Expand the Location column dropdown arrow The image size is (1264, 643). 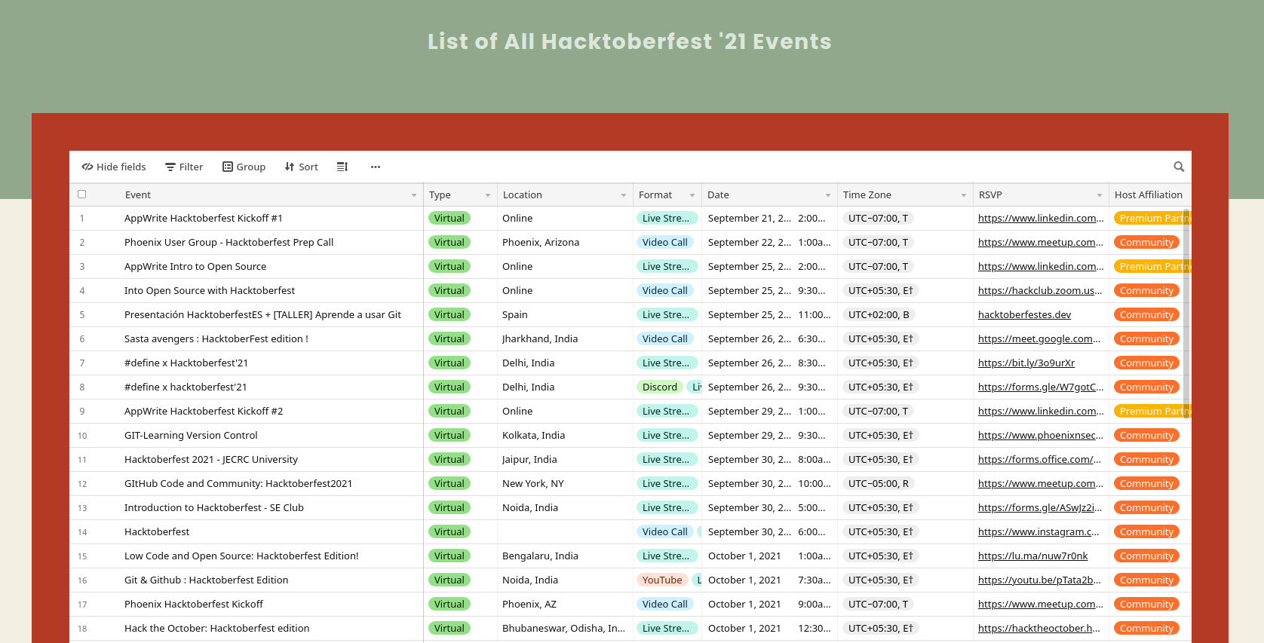623,195
